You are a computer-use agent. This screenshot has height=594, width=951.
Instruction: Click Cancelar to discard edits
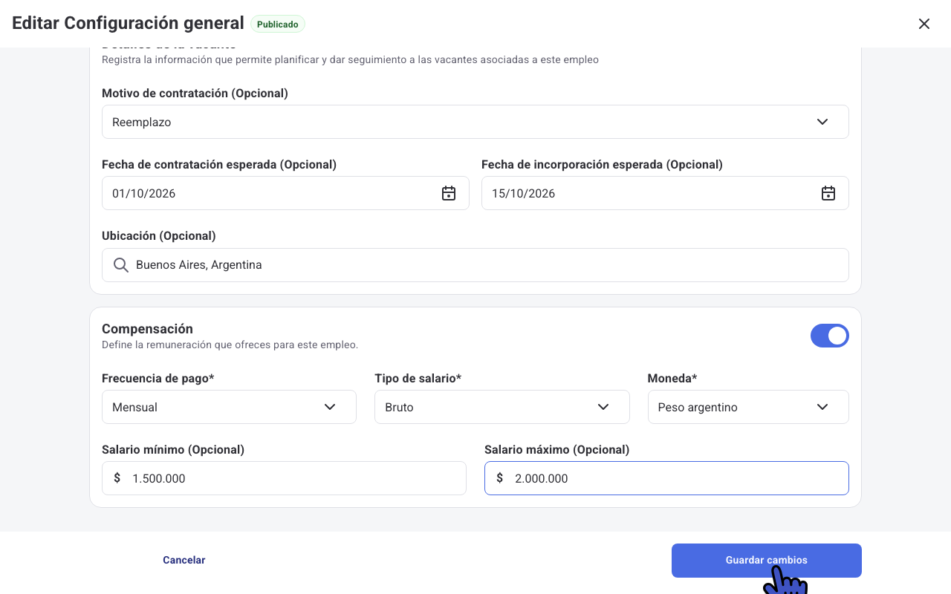coord(184,560)
